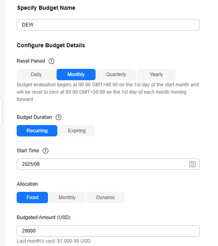Set allocation to Fixed

click(x=32, y=198)
